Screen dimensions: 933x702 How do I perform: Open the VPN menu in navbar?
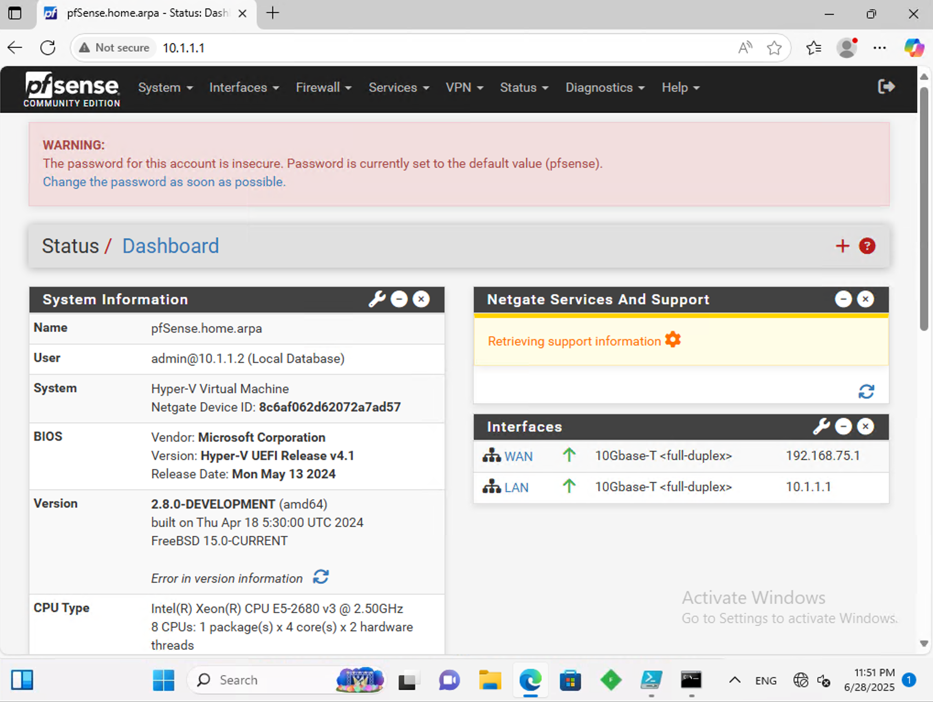(464, 88)
